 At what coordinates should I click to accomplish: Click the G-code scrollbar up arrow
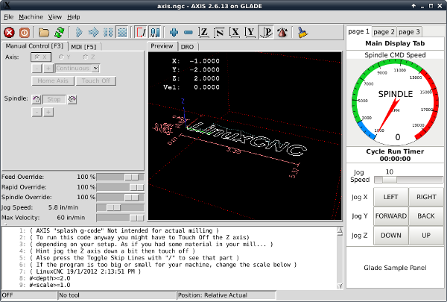pos(340,230)
